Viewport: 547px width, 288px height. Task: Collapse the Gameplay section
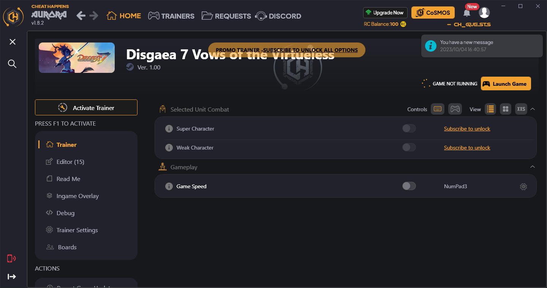(x=533, y=167)
